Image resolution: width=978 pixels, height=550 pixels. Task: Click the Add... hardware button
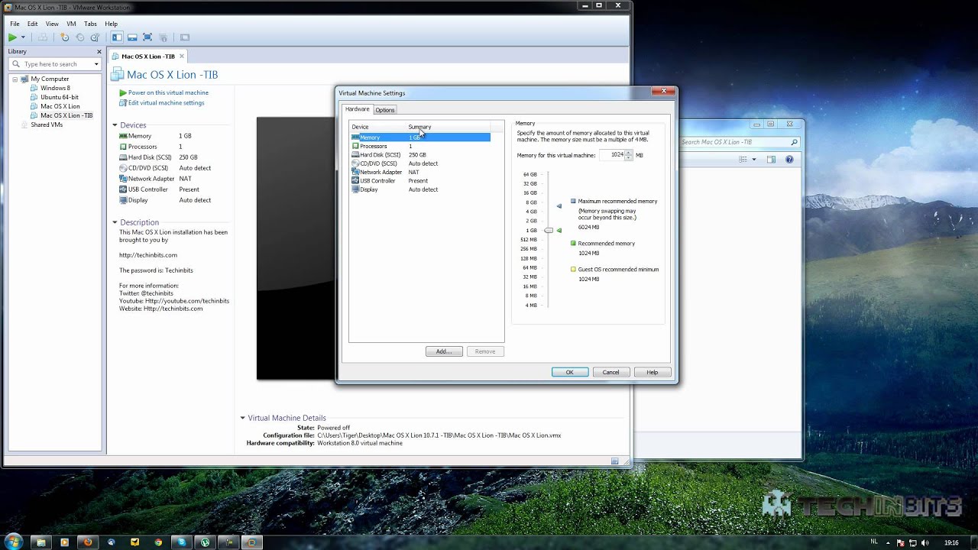444,351
